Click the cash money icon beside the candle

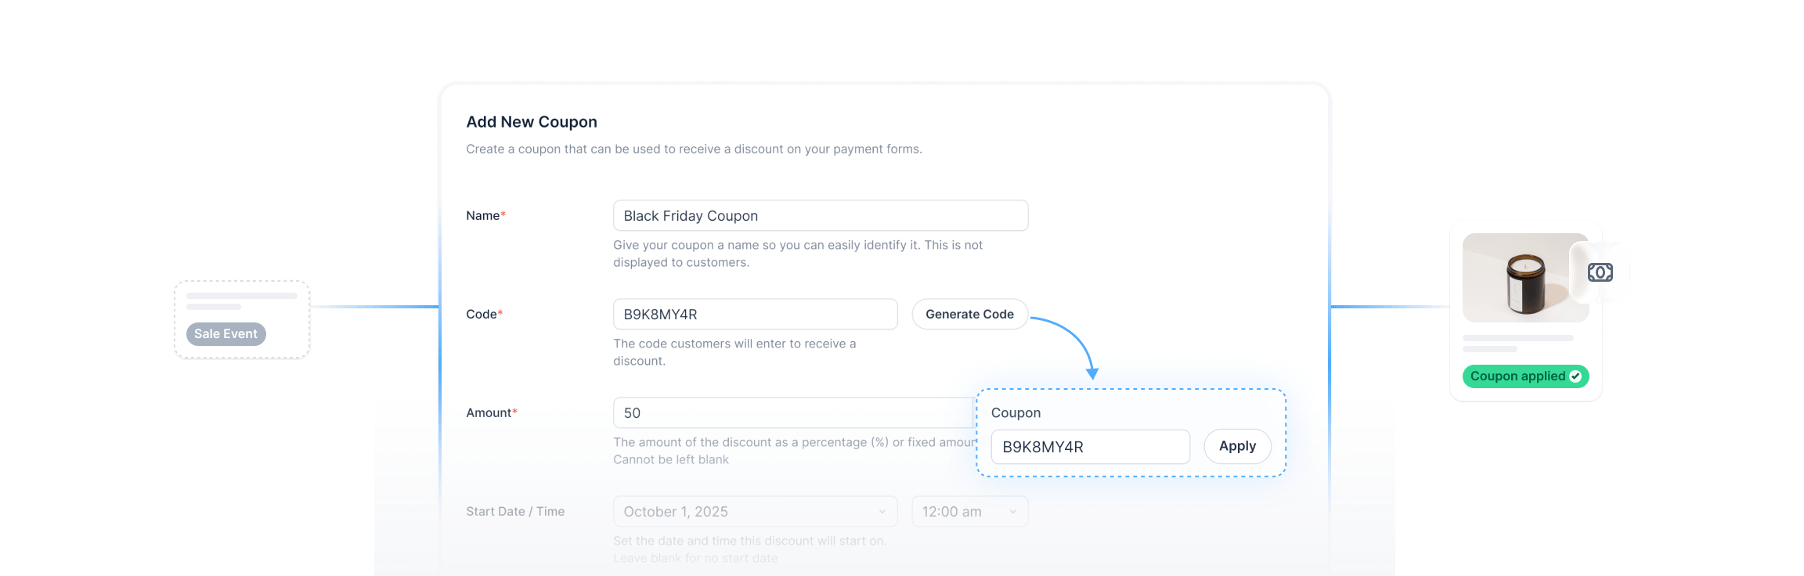coord(1600,272)
